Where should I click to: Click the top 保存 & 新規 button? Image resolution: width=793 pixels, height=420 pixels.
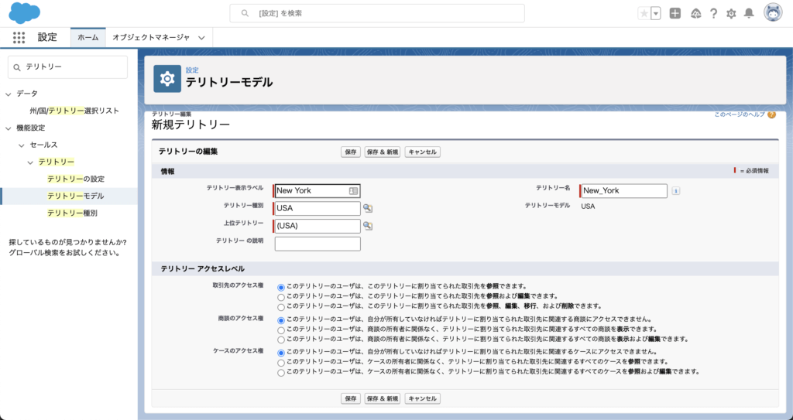pos(383,152)
